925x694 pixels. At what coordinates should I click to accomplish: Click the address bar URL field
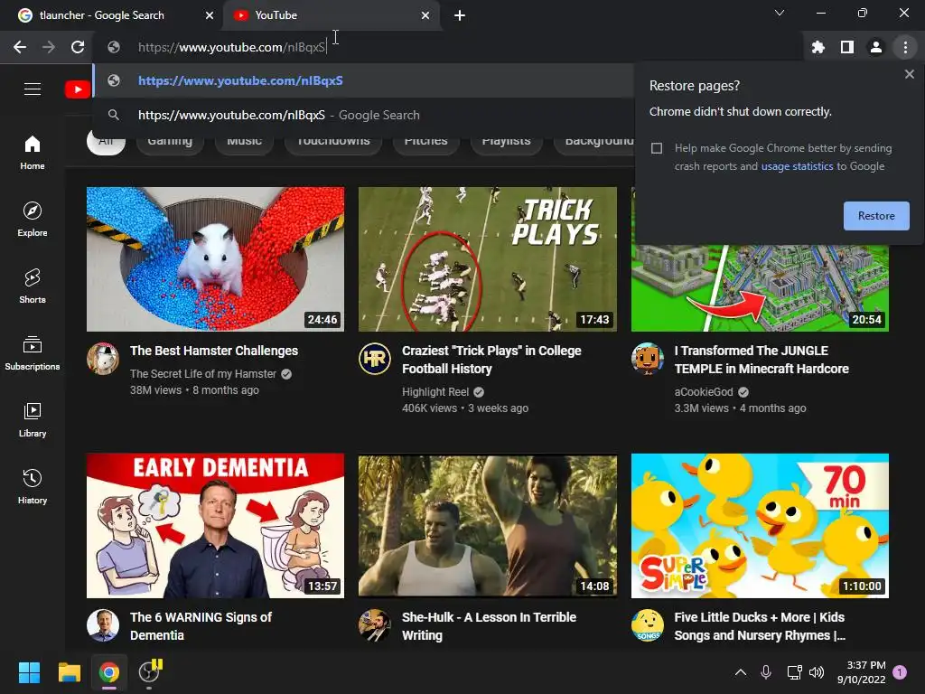(448, 47)
